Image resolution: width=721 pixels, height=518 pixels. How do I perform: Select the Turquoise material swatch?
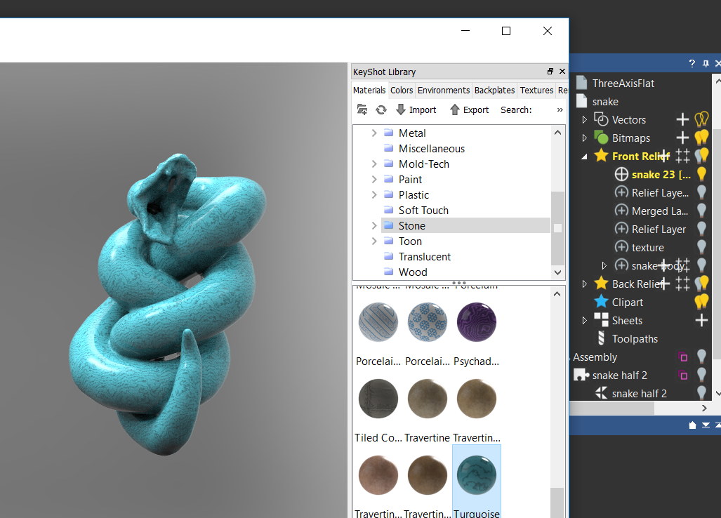[x=477, y=475]
